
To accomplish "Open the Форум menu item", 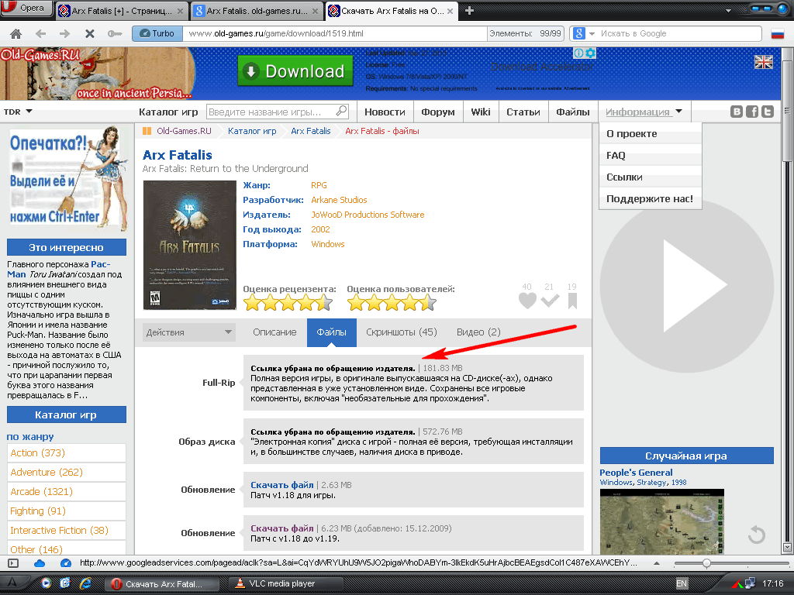I will [438, 112].
